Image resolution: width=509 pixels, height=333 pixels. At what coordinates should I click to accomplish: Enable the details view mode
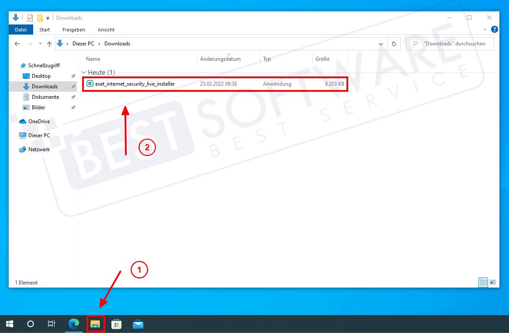(483, 282)
